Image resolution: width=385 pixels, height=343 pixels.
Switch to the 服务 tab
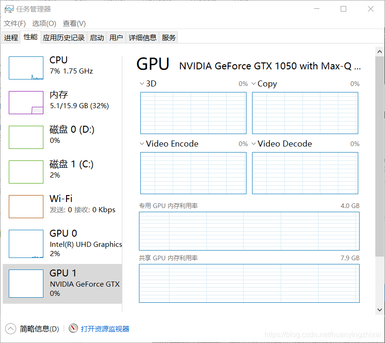click(x=168, y=37)
